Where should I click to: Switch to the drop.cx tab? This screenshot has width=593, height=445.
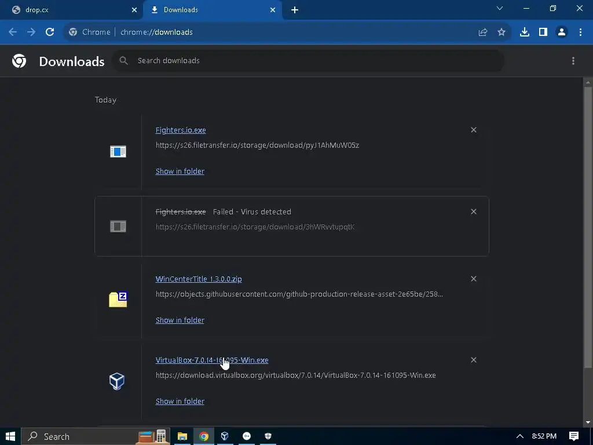point(71,10)
